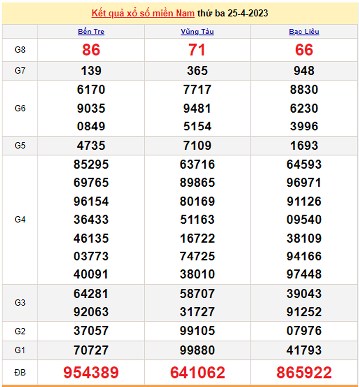Click the G3 number 64281
Image resolution: width=359 pixels, height=387 pixels.
tap(91, 293)
